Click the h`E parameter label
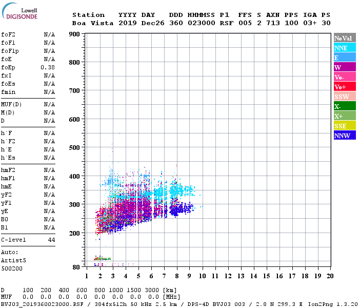 pyautogui.click(x=6, y=150)
